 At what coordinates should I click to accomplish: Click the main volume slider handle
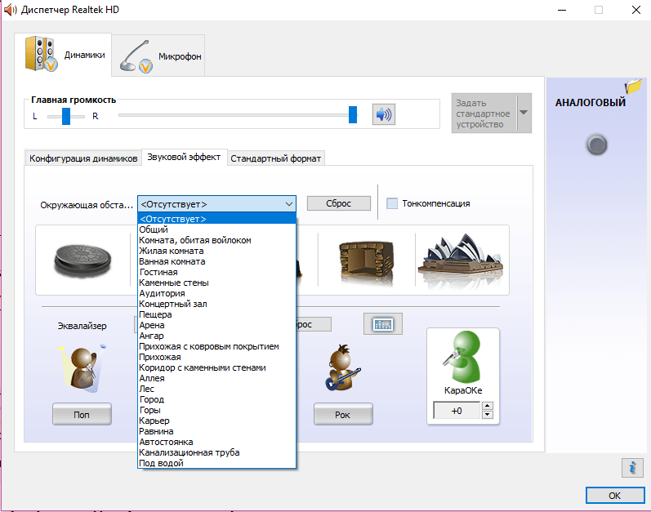click(x=353, y=115)
